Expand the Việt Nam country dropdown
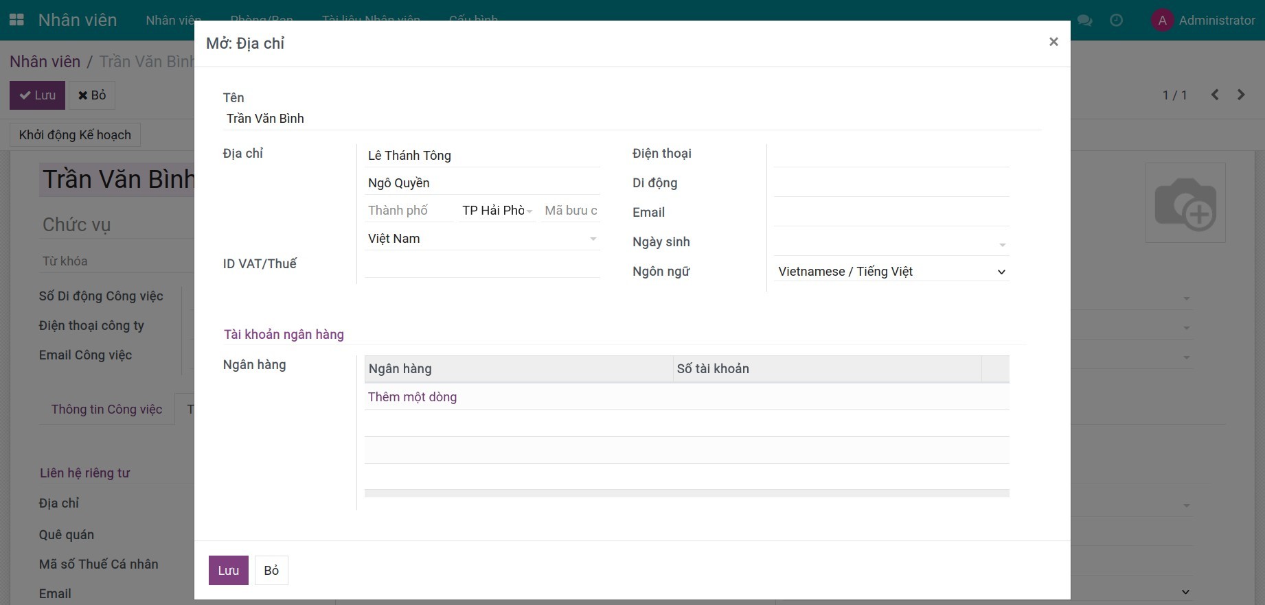This screenshot has height=605, width=1265. [592, 239]
